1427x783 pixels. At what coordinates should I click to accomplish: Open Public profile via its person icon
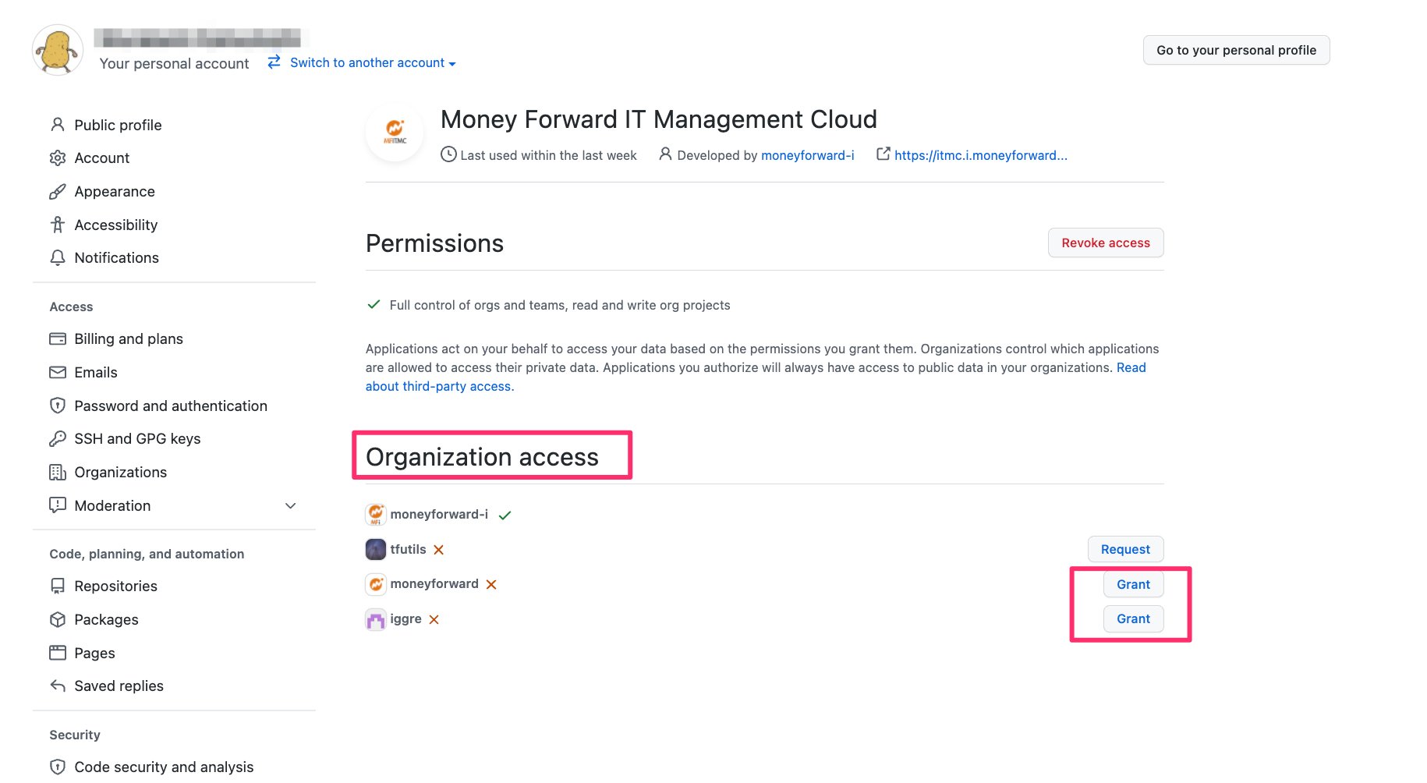coord(58,125)
